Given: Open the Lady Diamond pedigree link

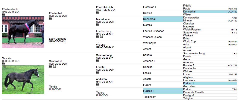Looking at the screenshot, I should pos(58,39).
